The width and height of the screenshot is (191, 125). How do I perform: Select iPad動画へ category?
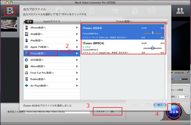[52, 34]
